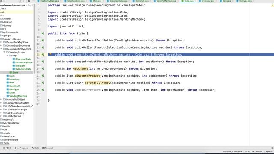Click implemented-method gutter icon for clickOnInsertCoinButton

43,40
